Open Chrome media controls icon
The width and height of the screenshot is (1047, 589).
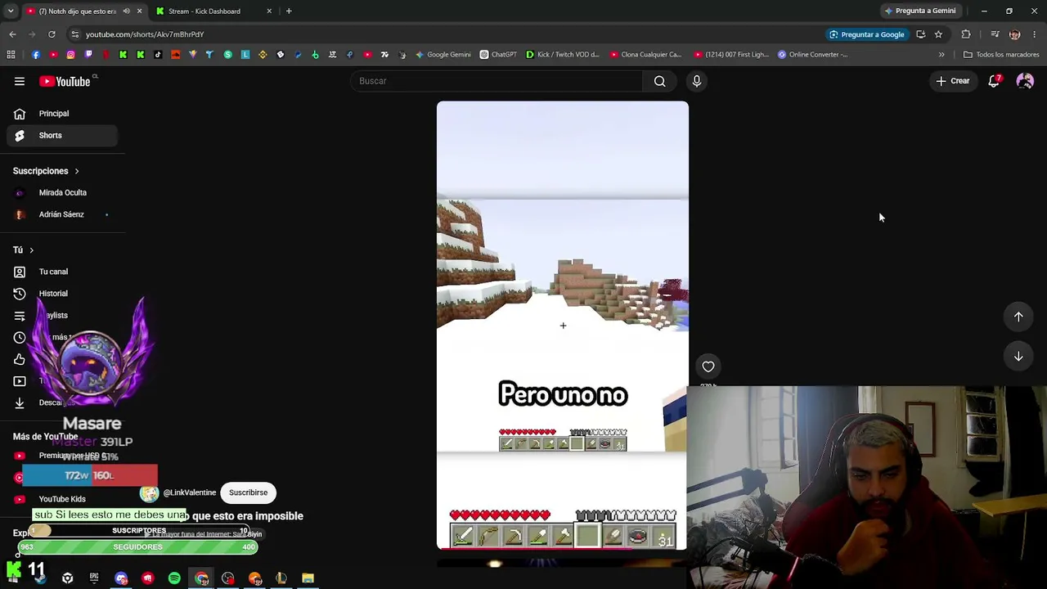tap(995, 34)
